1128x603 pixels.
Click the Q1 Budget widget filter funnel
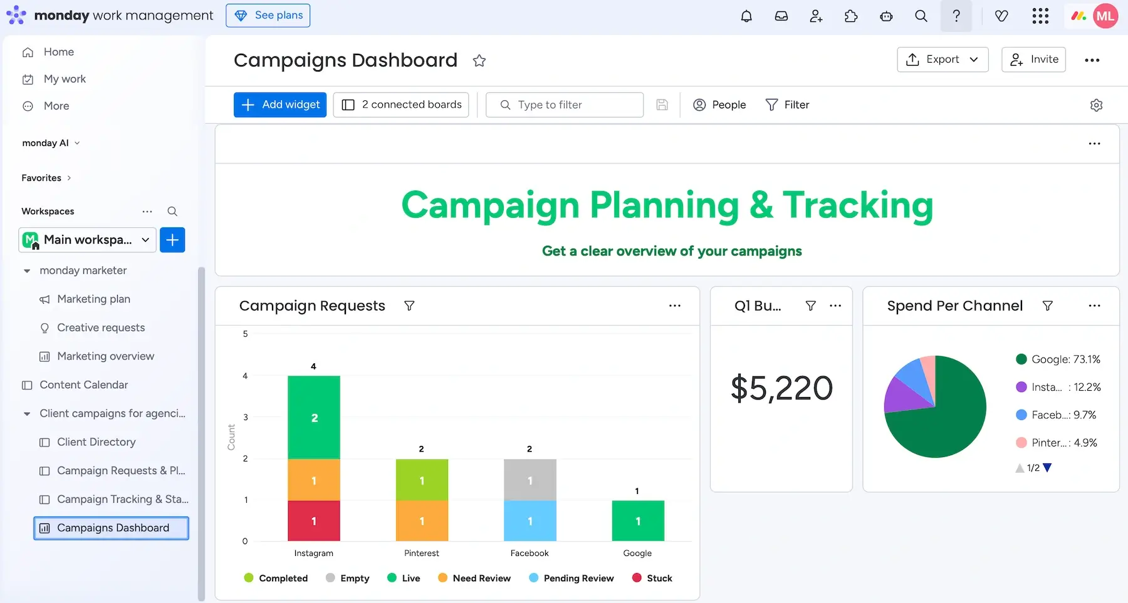pyautogui.click(x=810, y=306)
